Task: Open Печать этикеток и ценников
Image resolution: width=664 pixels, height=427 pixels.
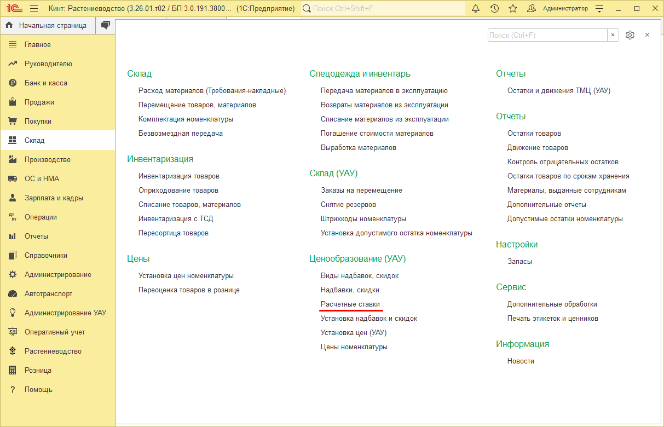Action: 553,319
